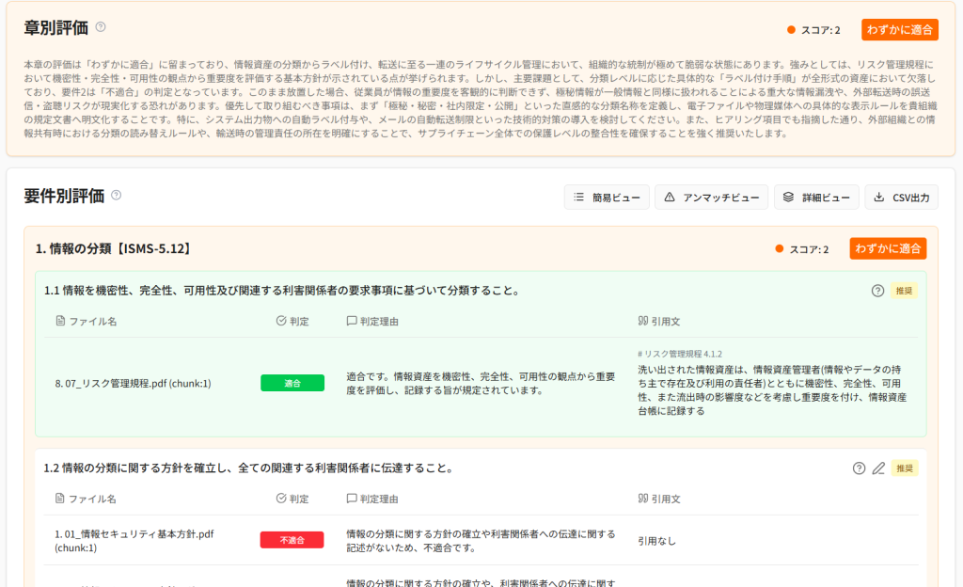Open help icon for requirement 1.1

click(877, 291)
